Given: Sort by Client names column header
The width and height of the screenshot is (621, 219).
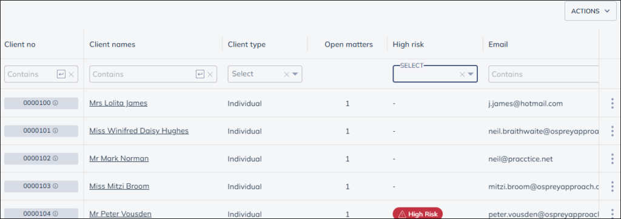Looking at the screenshot, I should click(112, 44).
